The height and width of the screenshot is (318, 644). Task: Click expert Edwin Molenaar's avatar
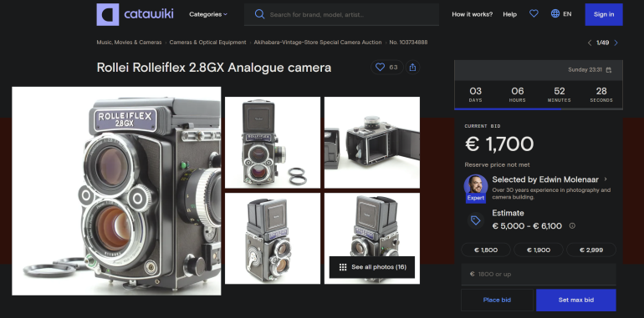click(x=476, y=186)
